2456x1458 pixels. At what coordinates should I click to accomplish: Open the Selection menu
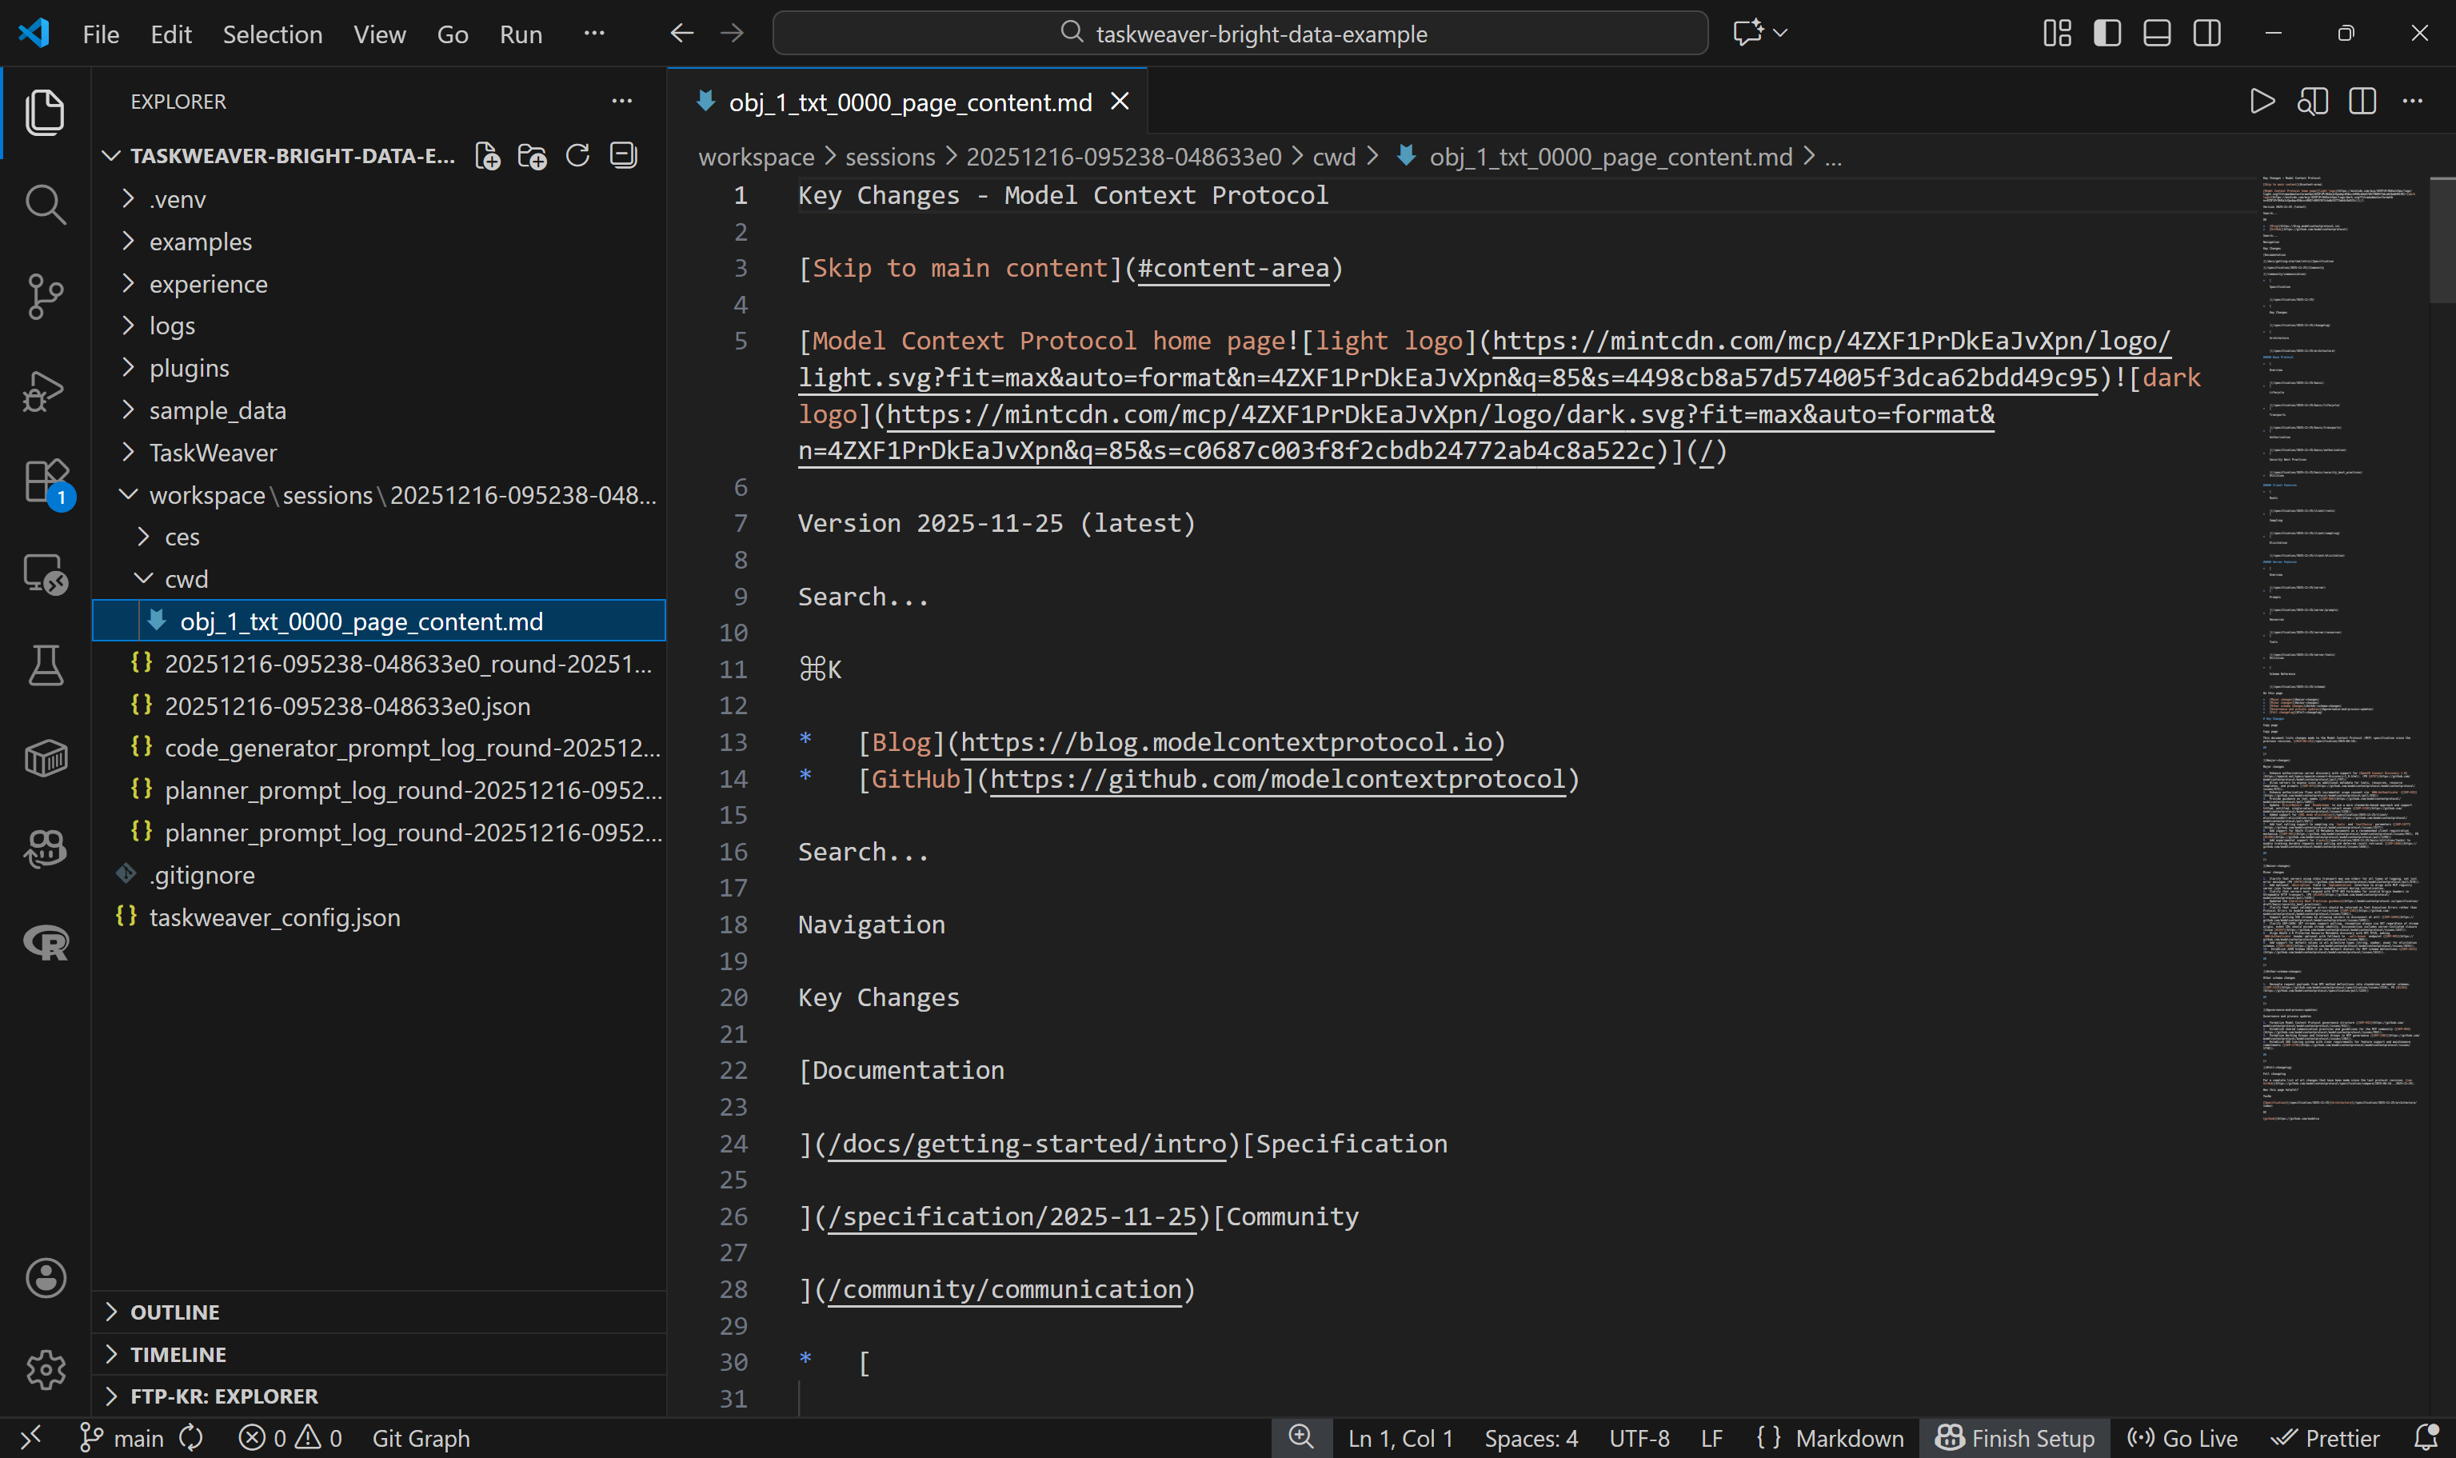click(272, 34)
